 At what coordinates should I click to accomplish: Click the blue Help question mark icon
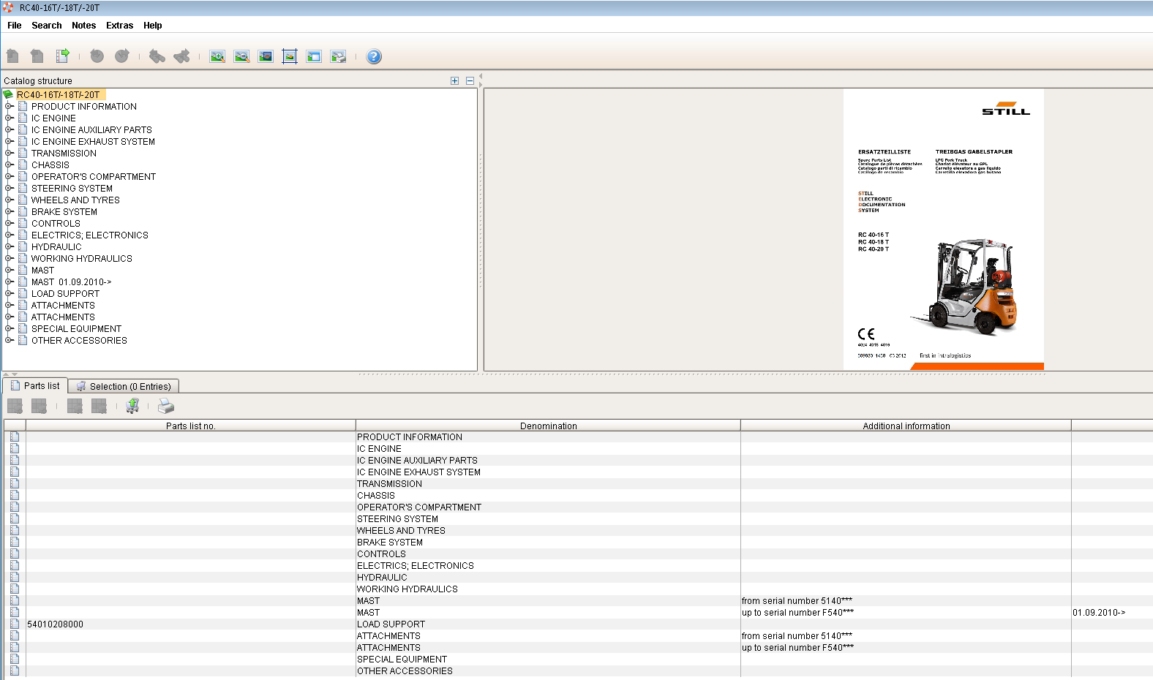374,56
